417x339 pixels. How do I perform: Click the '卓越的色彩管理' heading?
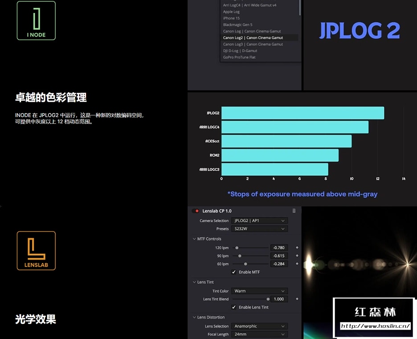click(51, 98)
